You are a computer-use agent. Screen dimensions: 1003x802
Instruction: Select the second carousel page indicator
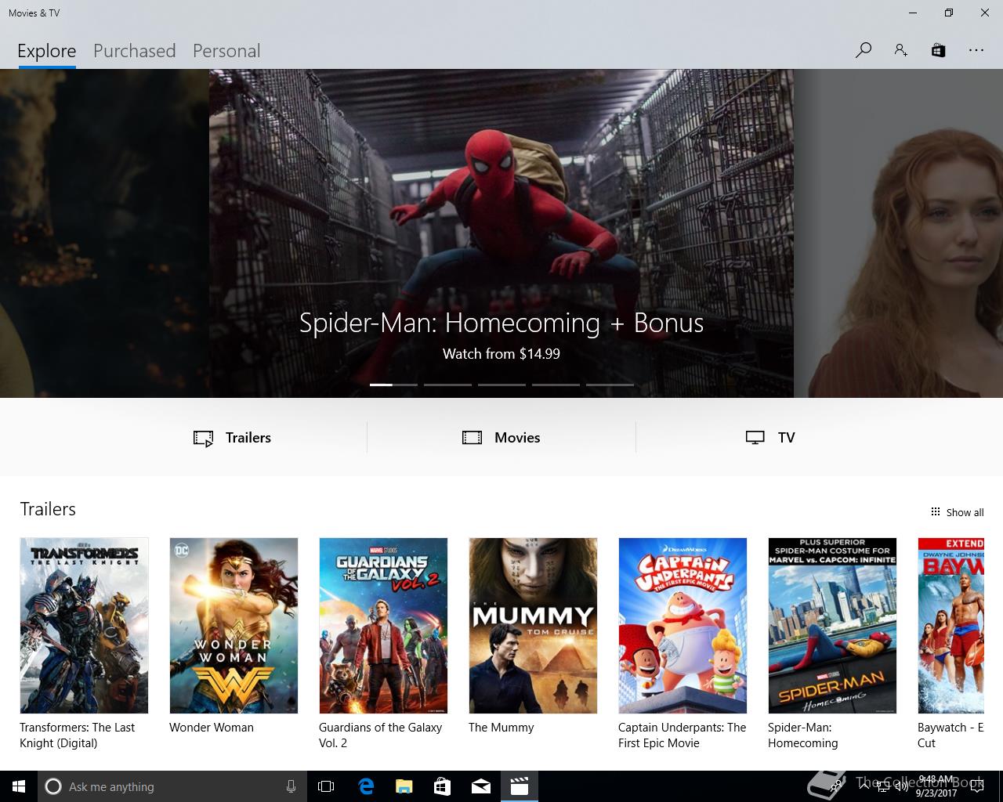click(447, 385)
